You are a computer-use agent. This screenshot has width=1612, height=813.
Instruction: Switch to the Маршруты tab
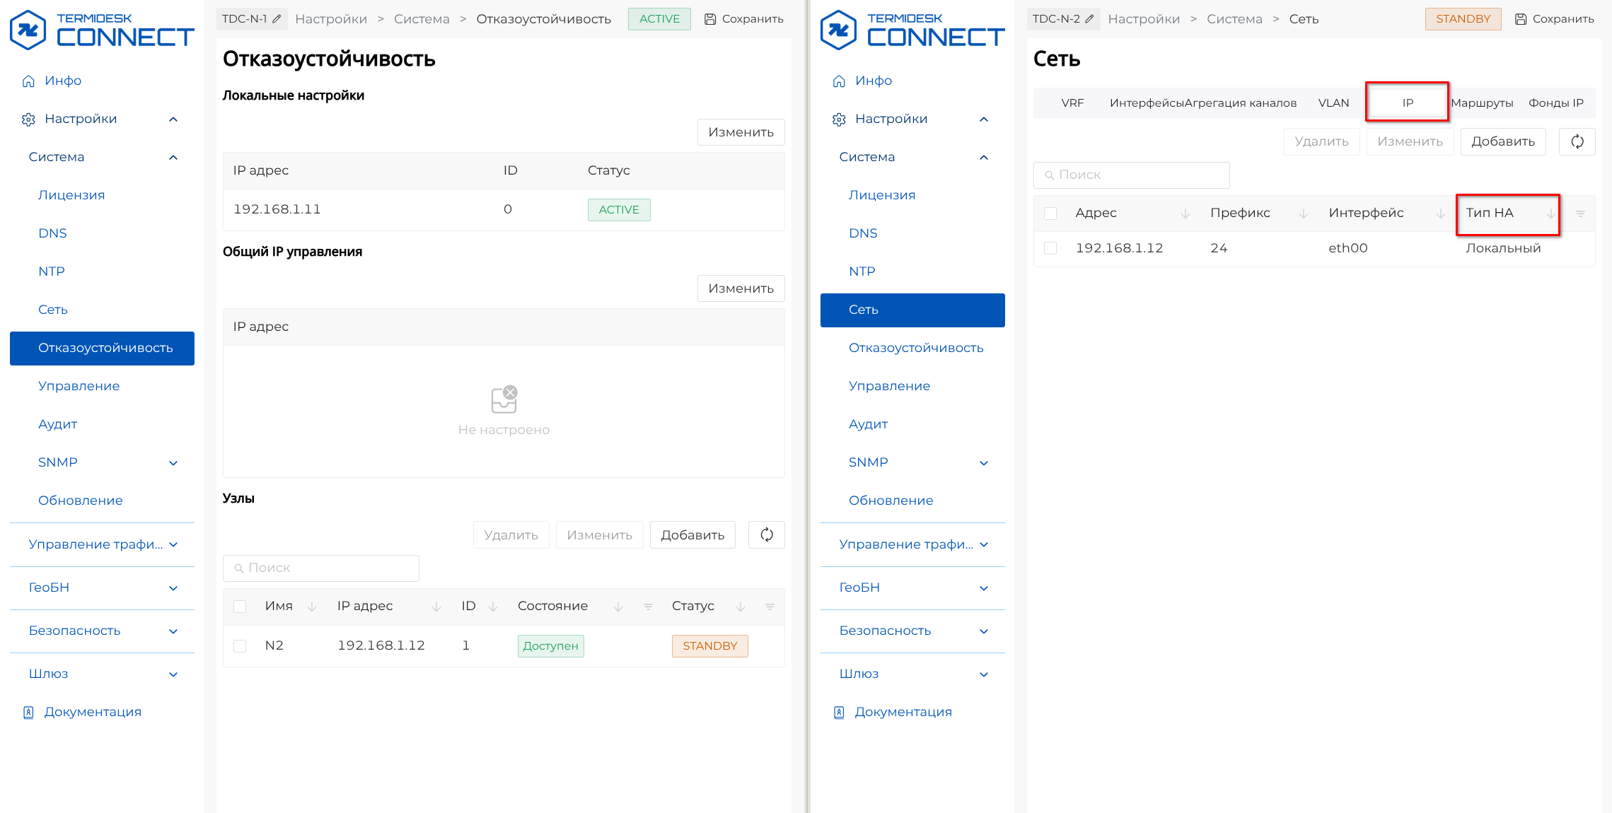tap(1481, 103)
